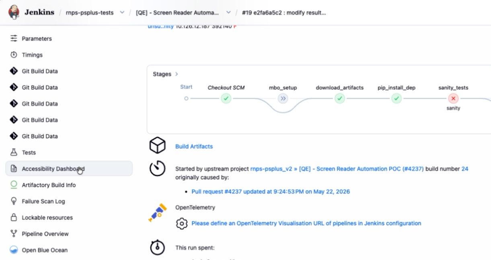Viewport: 491px width, 260px height.
Task: Click the Lockable resources padlock icon
Action: click(14, 217)
